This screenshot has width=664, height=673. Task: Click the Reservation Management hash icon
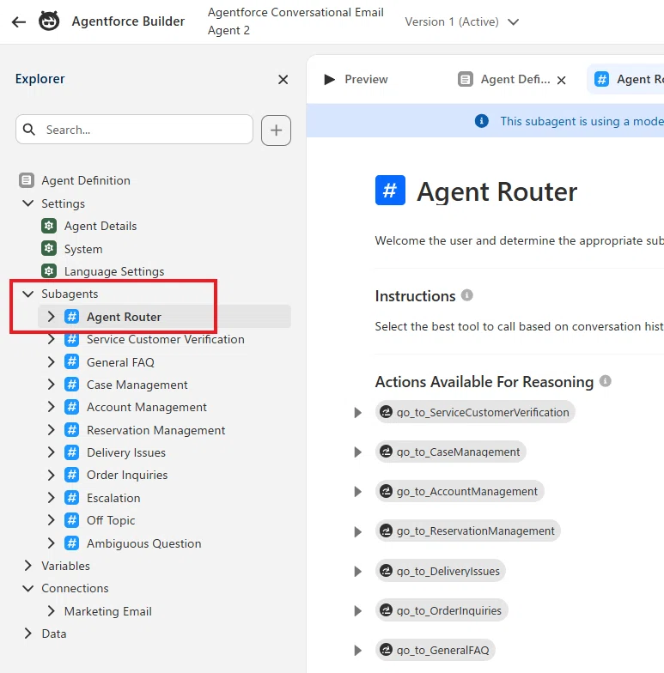[x=72, y=429]
